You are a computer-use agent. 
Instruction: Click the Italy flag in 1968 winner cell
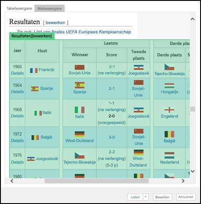click(x=80, y=110)
